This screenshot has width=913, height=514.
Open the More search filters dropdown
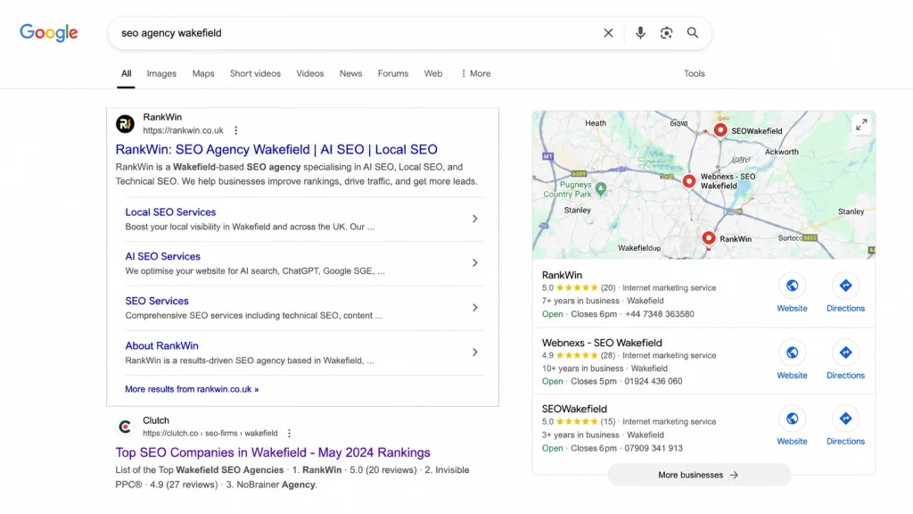[475, 73]
